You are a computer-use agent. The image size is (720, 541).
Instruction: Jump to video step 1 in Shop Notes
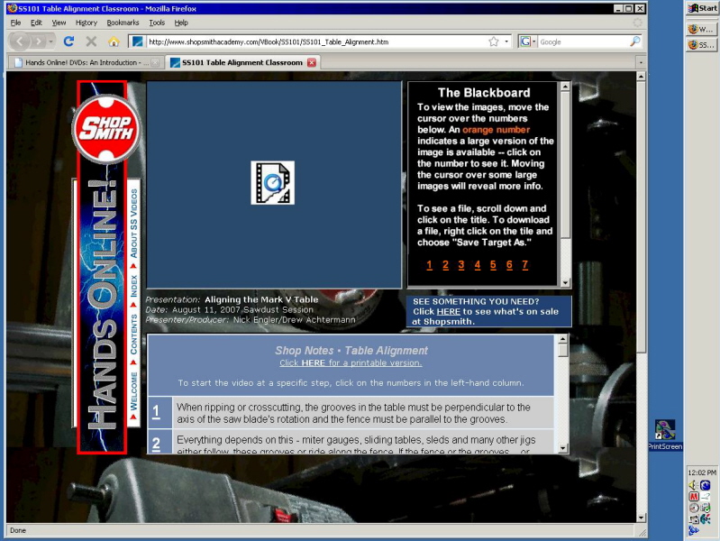point(156,411)
